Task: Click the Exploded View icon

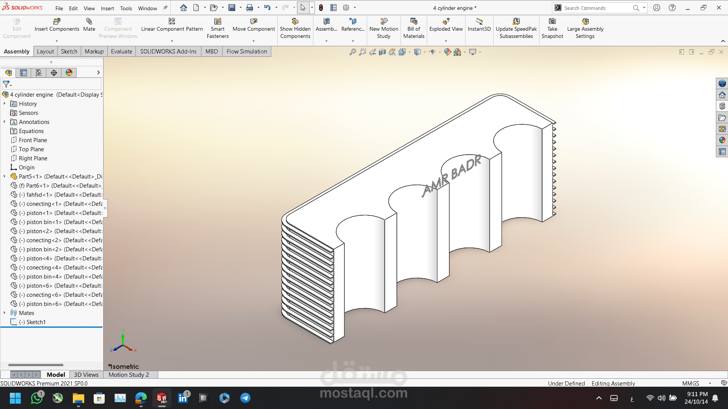Action: 446,22
